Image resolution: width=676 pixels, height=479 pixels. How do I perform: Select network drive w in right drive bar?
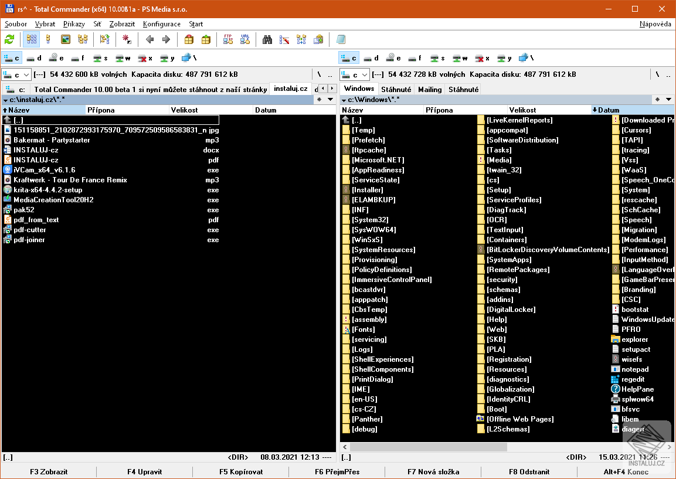pyautogui.click(x=460, y=58)
